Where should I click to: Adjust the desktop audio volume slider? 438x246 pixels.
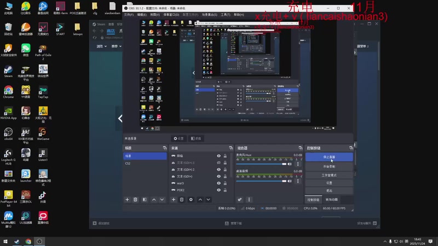[261, 181]
